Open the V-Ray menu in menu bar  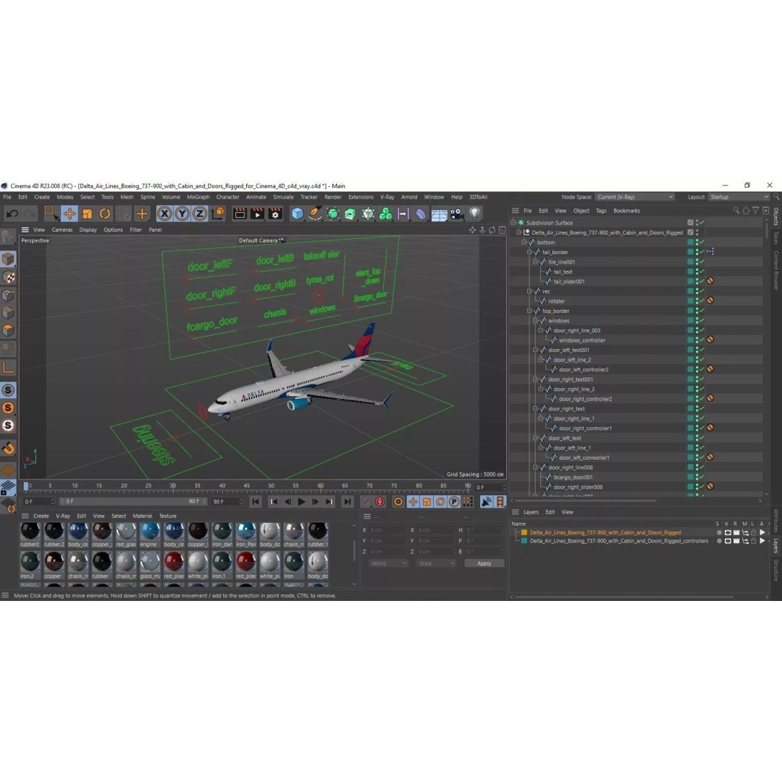pyautogui.click(x=387, y=197)
